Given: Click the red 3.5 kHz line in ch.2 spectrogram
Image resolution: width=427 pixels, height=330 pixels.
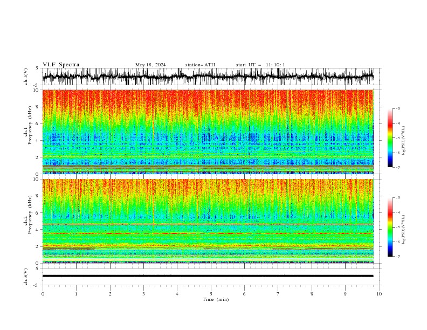Looking at the screenshot, I should (x=208, y=233).
